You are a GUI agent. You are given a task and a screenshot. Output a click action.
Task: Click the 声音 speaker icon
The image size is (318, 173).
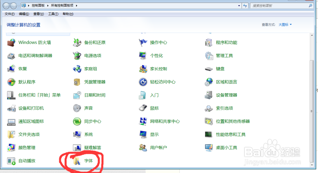[x=77, y=108]
